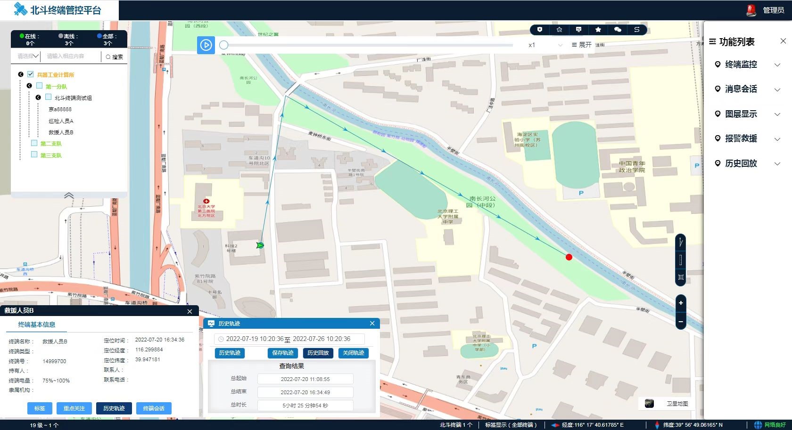Viewport: 792px width, 430px height.
Task: Toggle the 兵器工业计算所 checkbox
Action: click(x=30, y=74)
